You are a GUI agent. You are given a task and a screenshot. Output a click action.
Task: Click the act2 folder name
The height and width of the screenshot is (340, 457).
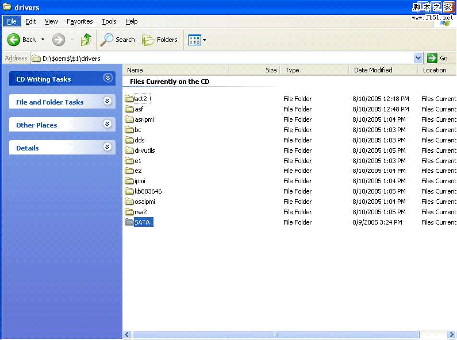pos(141,99)
